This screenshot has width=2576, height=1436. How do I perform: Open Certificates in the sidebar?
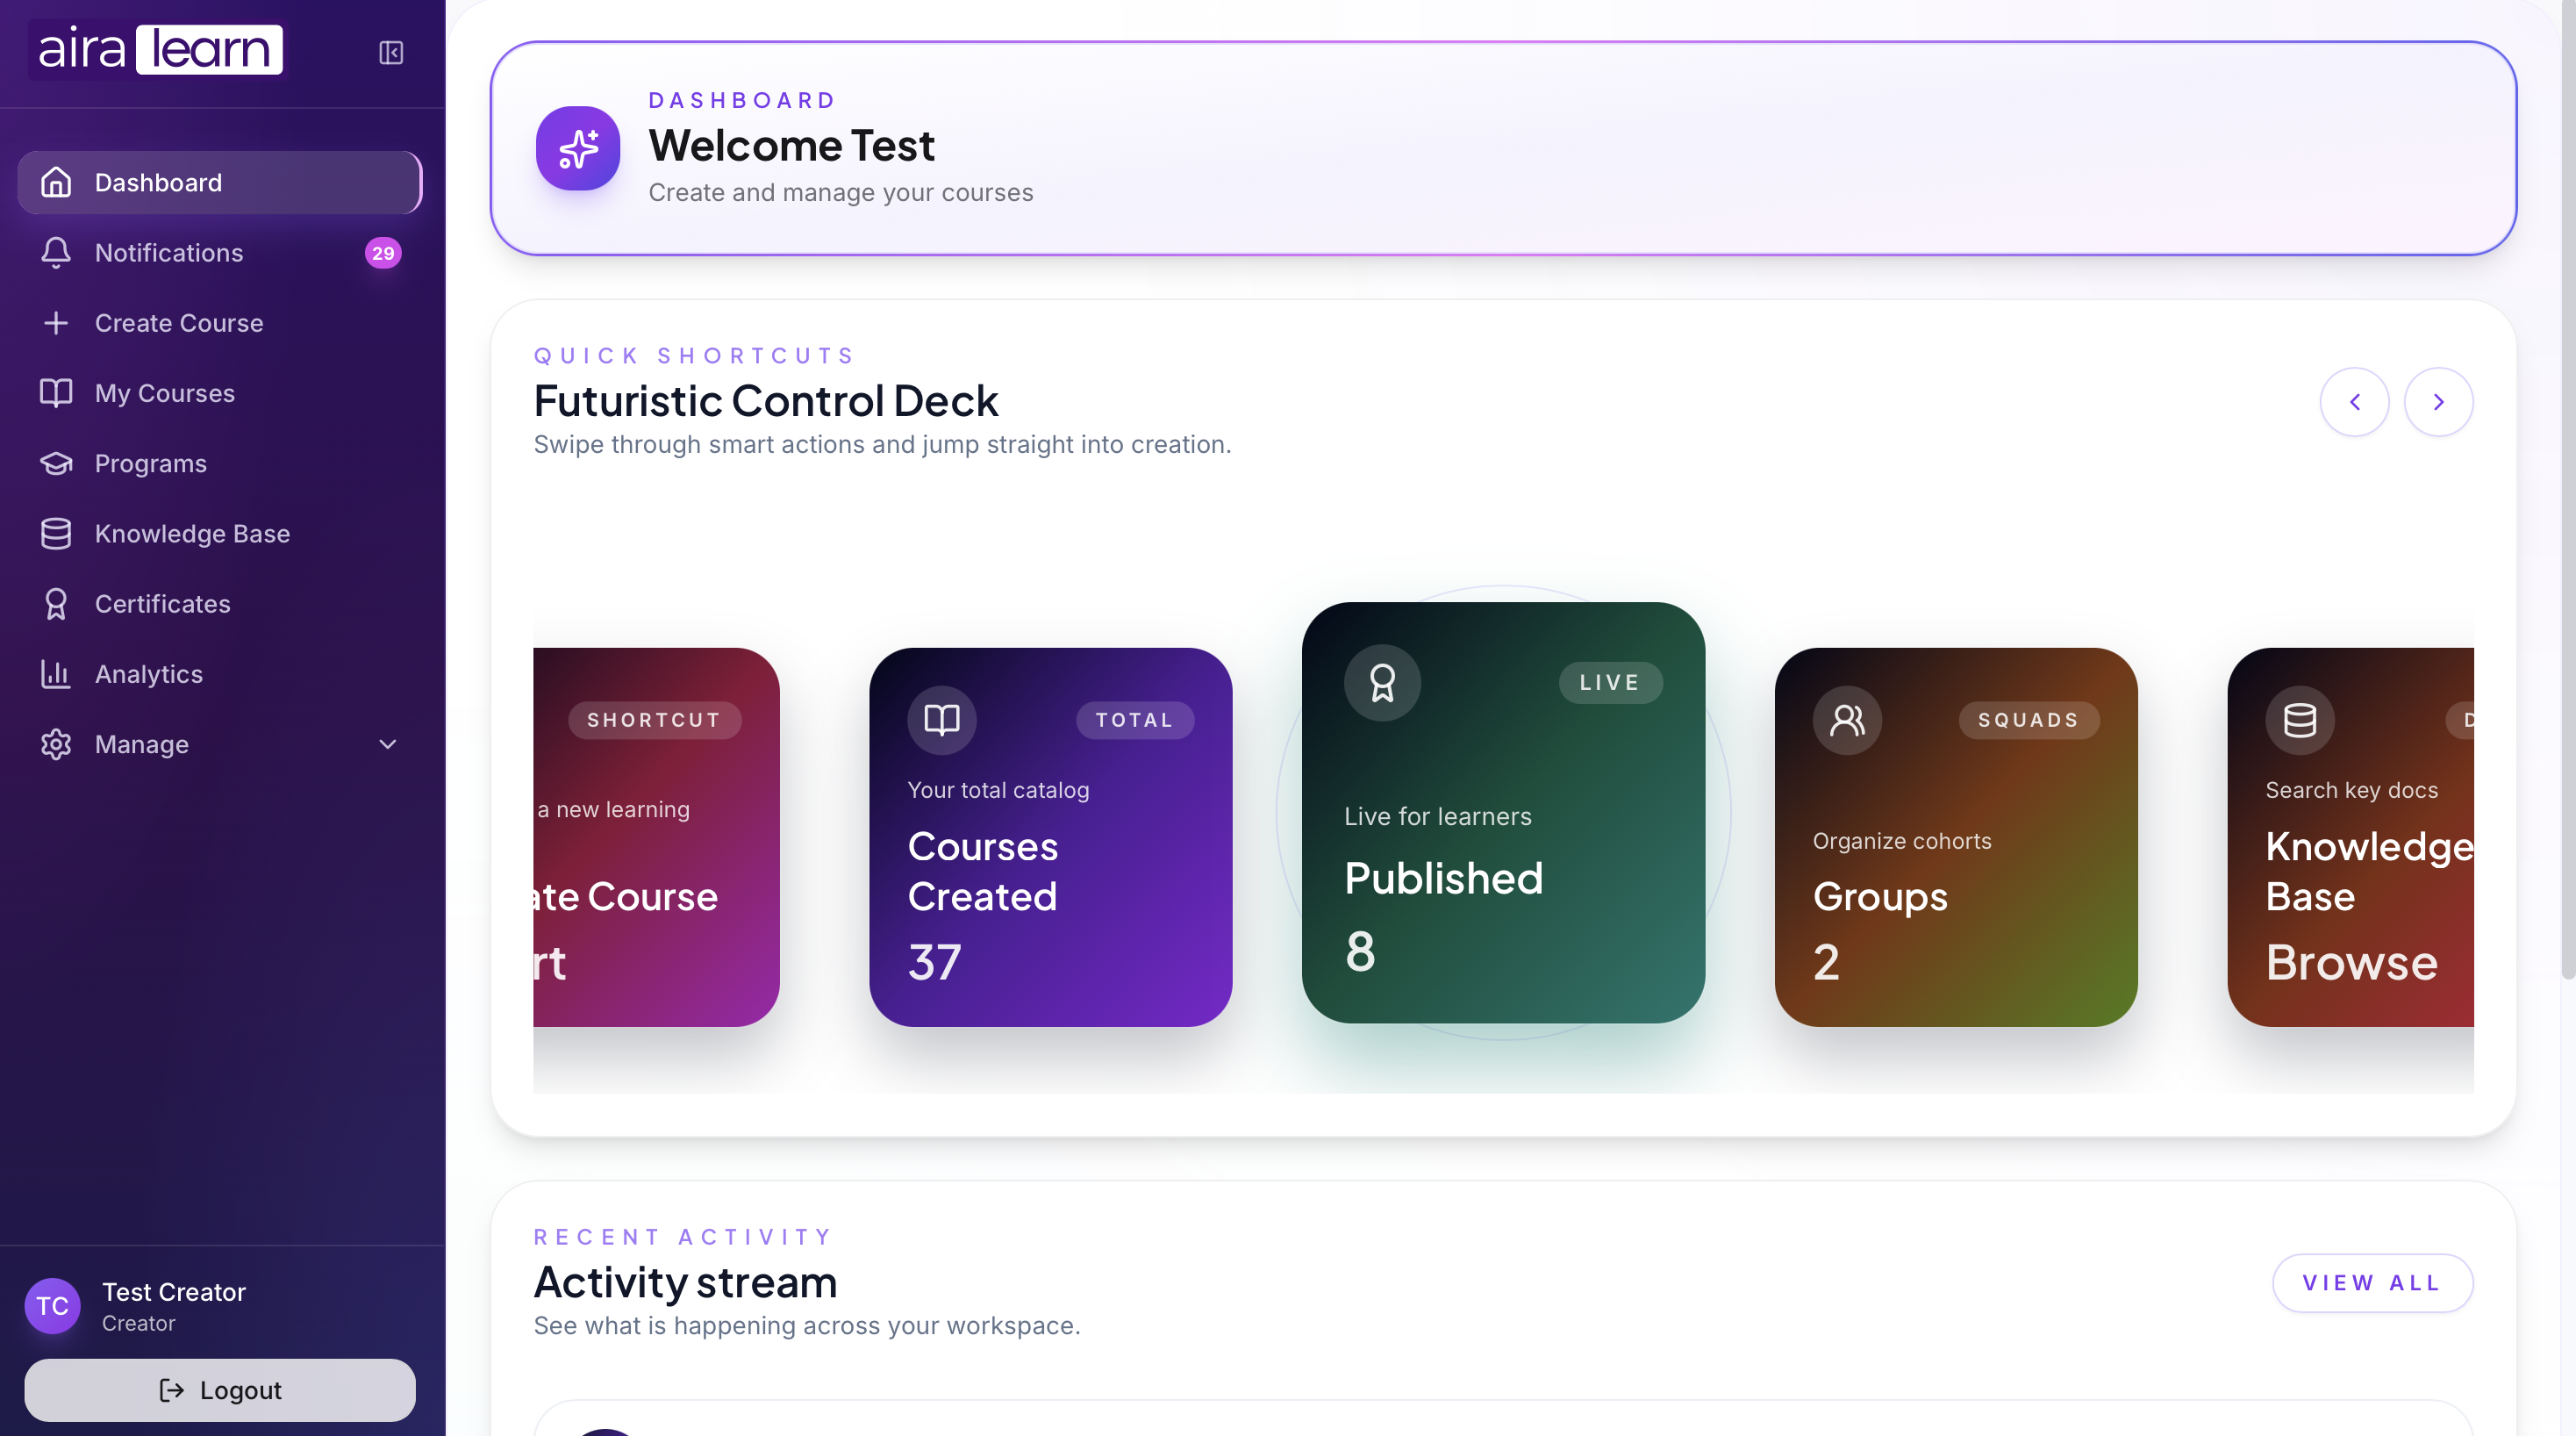coord(220,603)
